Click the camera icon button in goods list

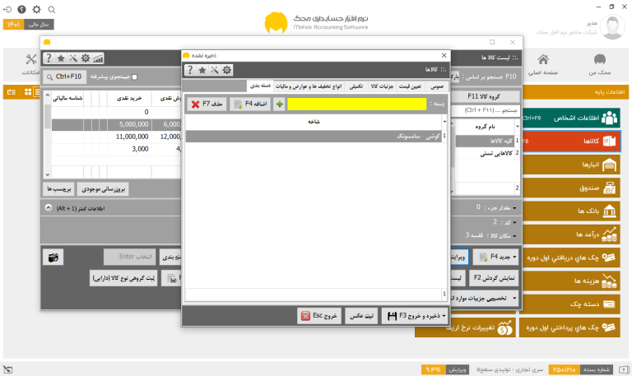coord(53,258)
